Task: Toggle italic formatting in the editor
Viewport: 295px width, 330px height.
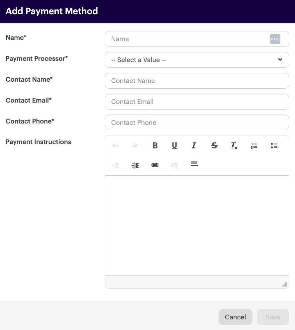Action: click(x=194, y=146)
